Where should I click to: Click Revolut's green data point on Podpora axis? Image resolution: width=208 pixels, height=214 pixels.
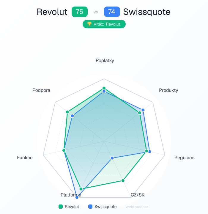click(x=67, y=112)
